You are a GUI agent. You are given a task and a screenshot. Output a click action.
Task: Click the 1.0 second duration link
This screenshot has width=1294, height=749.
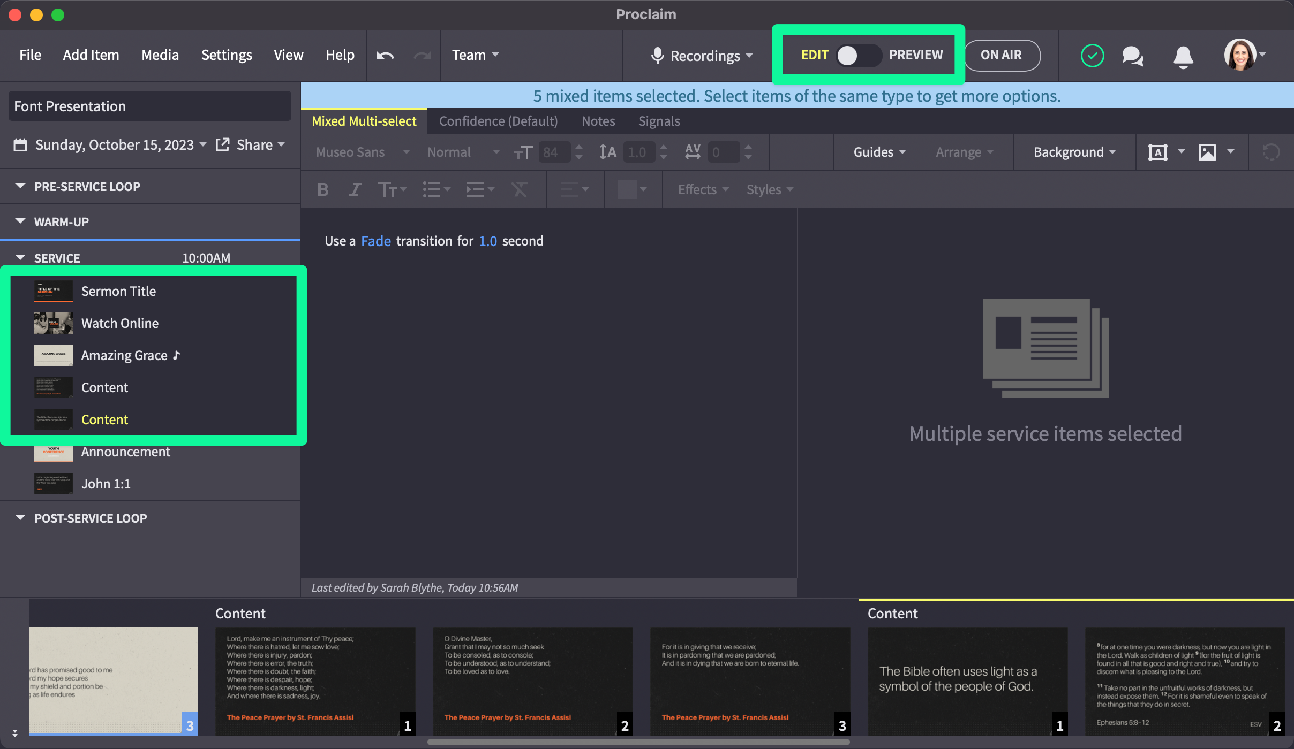pos(488,241)
